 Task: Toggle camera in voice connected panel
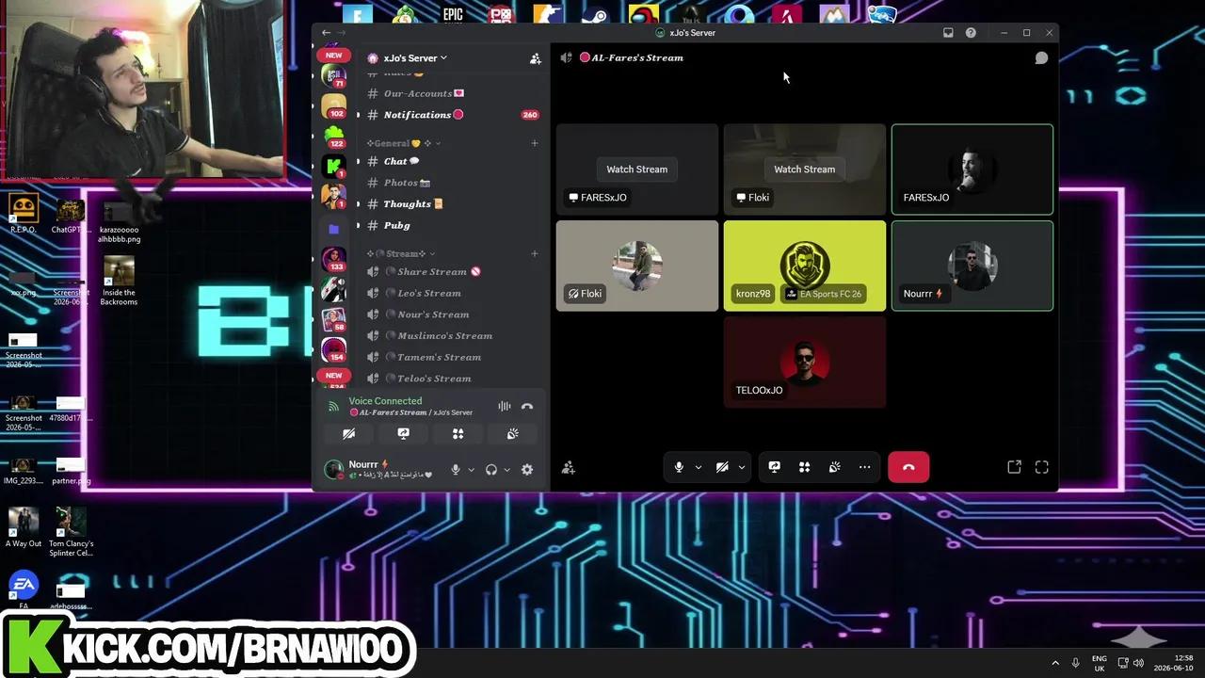tap(348, 434)
